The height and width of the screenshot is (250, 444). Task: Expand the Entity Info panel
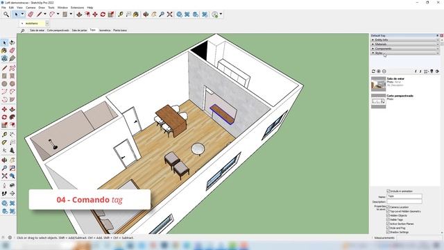(x=405, y=40)
